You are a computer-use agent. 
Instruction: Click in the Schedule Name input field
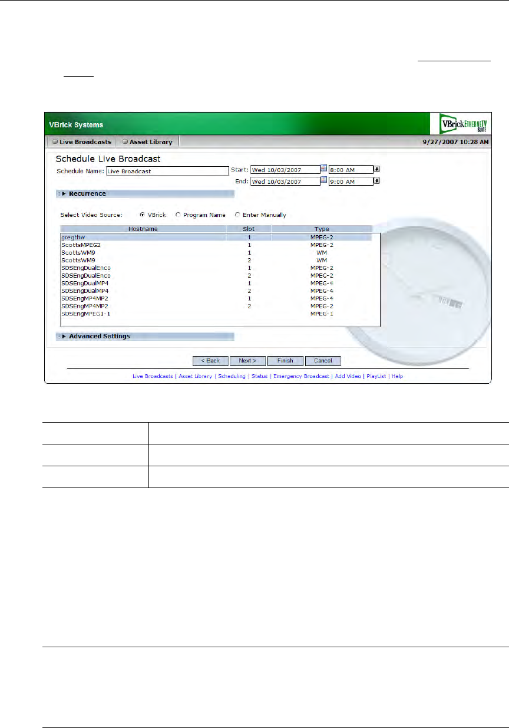pos(167,171)
